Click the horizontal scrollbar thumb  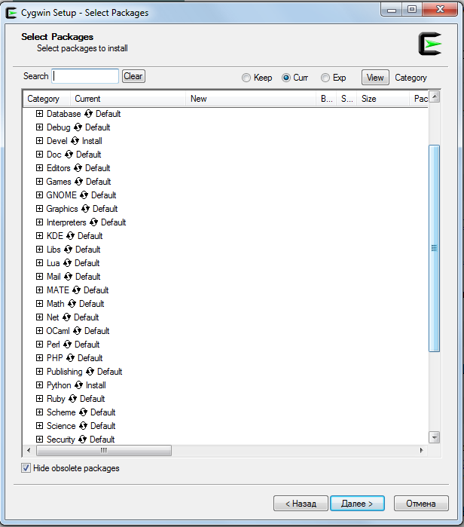[x=104, y=450]
